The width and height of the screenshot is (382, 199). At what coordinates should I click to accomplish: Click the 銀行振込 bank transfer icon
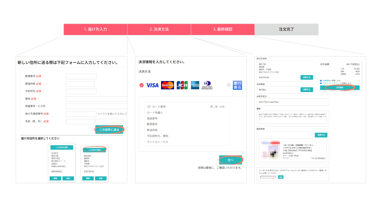[x=237, y=85]
